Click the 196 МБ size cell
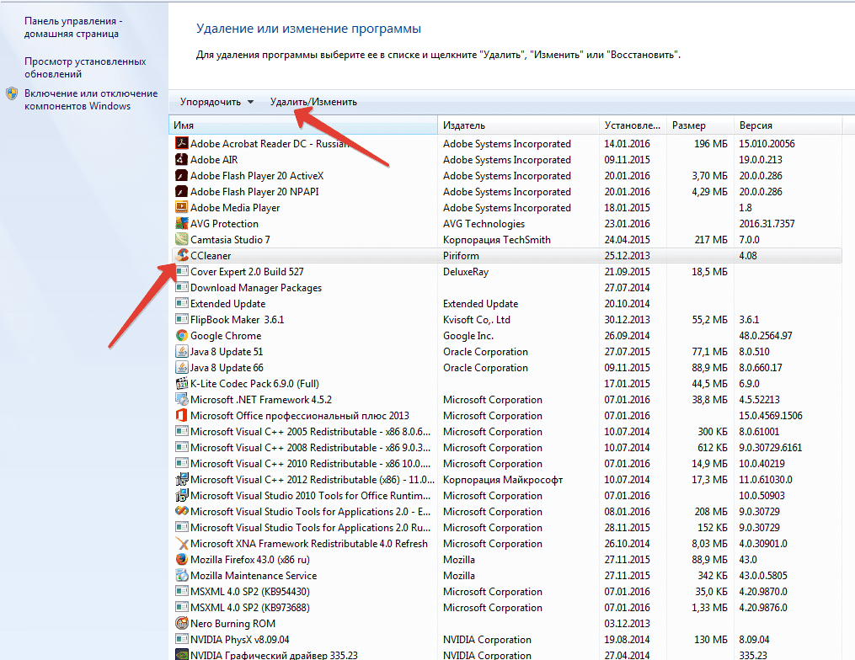Screen dimensions: 855x660 [710, 143]
